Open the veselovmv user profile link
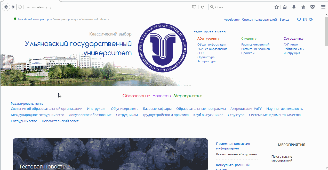The height and width of the screenshot is (170, 328). click(232, 20)
